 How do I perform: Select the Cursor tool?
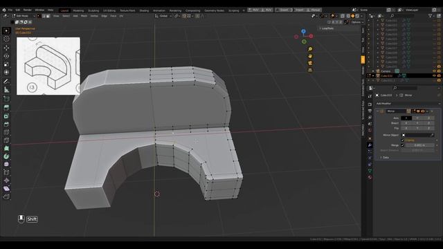pyautogui.click(x=6, y=39)
